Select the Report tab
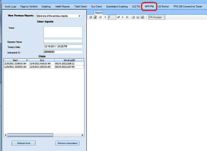Screen dimensions: 207x151 click(98, 13)
